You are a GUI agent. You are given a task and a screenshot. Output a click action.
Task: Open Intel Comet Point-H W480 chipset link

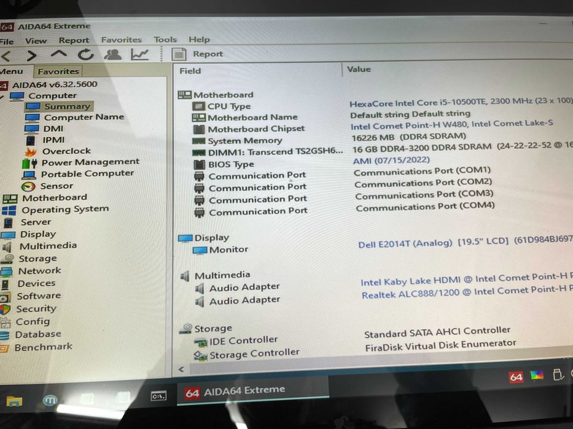pos(451,125)
